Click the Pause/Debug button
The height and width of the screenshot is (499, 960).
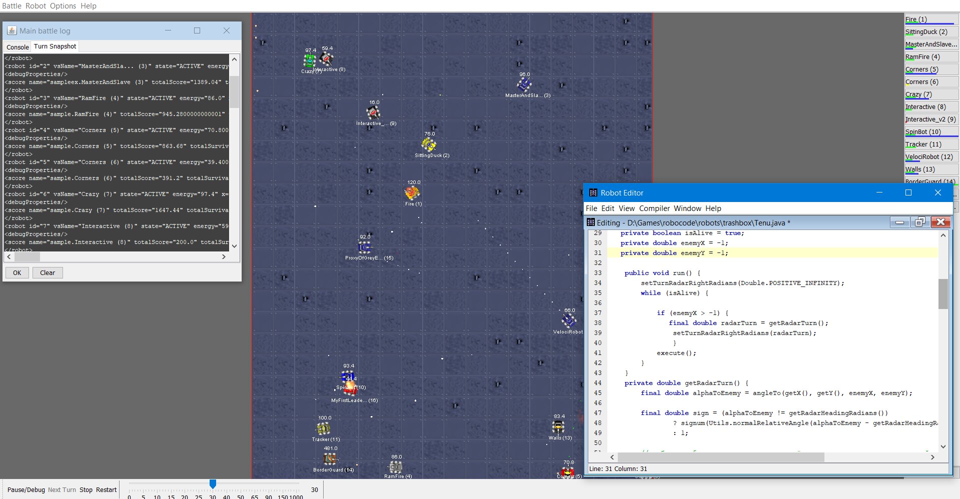(x=26, y=489)
